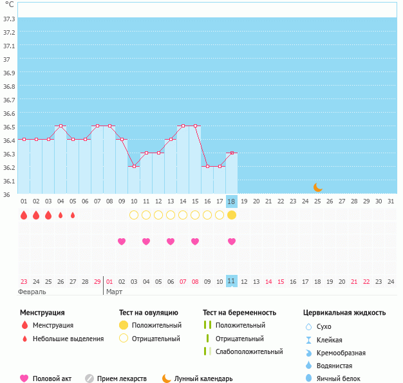Select highlighted cycle day 18

tap(232, 201)
